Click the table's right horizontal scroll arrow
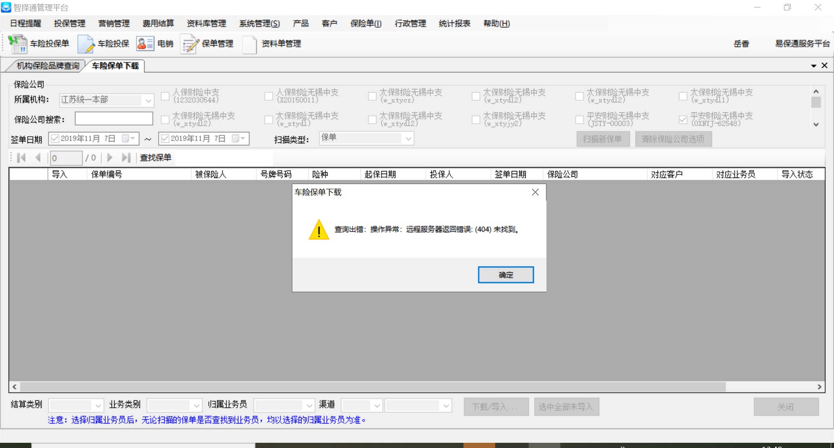 click(x=819, y=387)
